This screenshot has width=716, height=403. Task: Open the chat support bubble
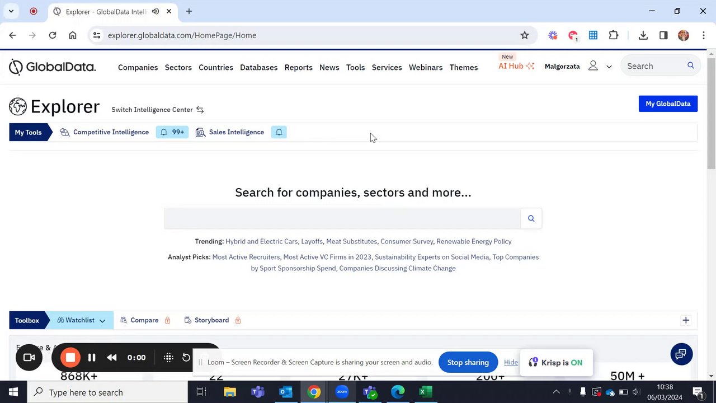[681, 354]
